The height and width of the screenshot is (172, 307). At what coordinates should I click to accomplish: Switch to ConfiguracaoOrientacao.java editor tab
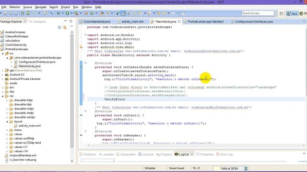click(x=252, y=21)
